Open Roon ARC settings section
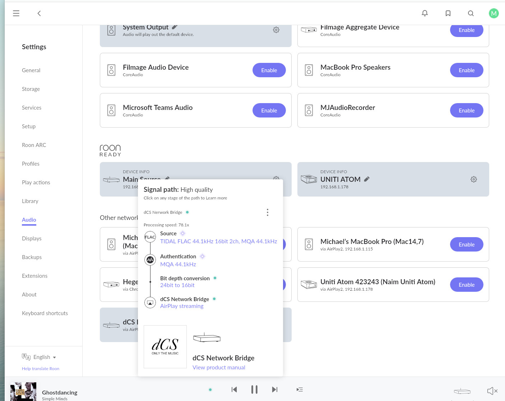 34,145
